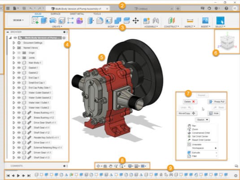
Task: Select the Press Pull toolbar icon
Action: 91,21
